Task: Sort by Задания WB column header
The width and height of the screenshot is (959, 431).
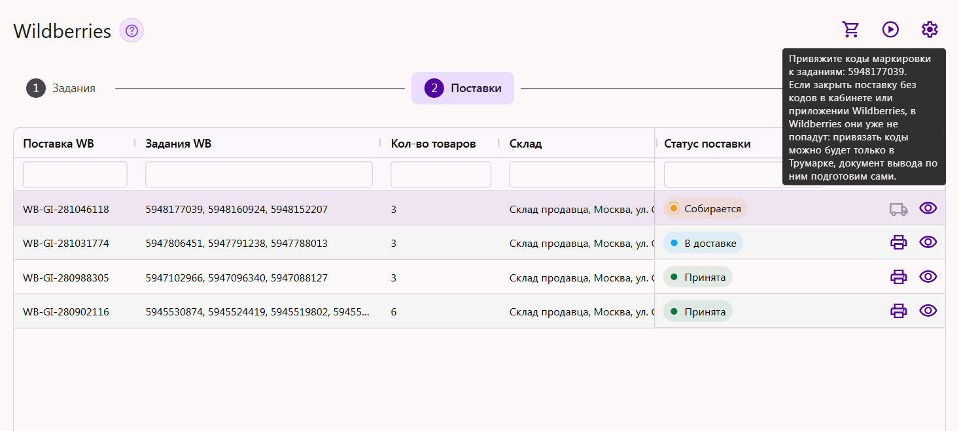Action: click(x=178, y=144)
